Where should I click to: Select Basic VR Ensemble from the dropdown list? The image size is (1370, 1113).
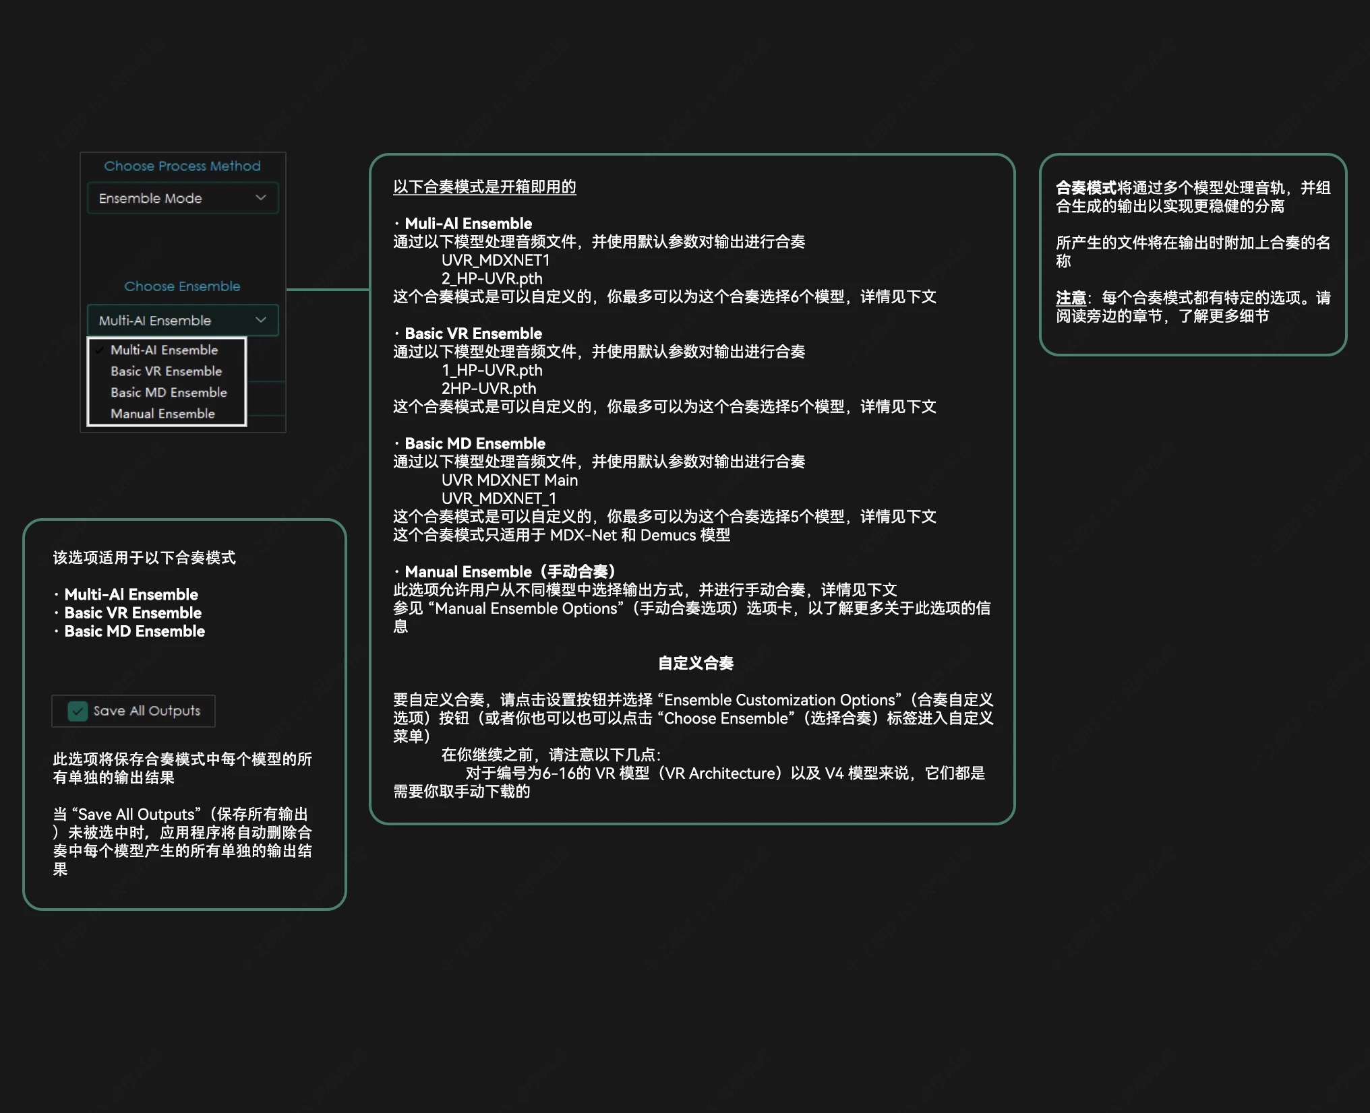coord(166,371)
